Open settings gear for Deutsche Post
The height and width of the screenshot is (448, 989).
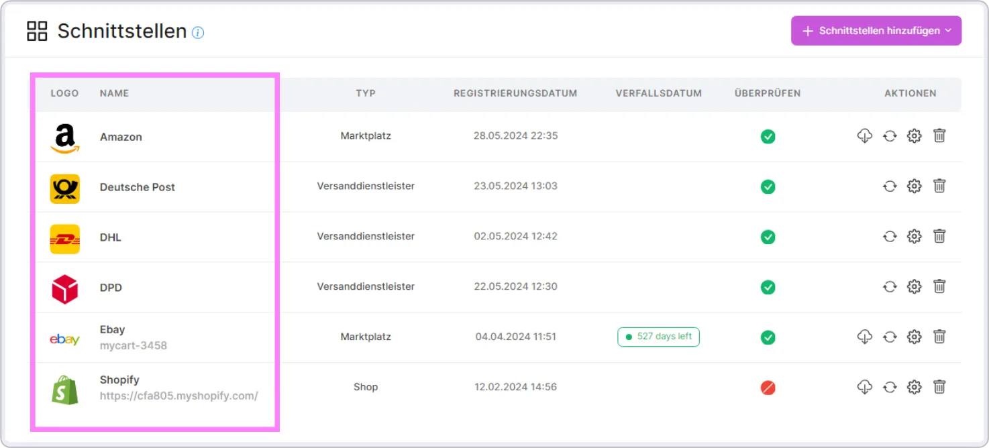[914, 186]
